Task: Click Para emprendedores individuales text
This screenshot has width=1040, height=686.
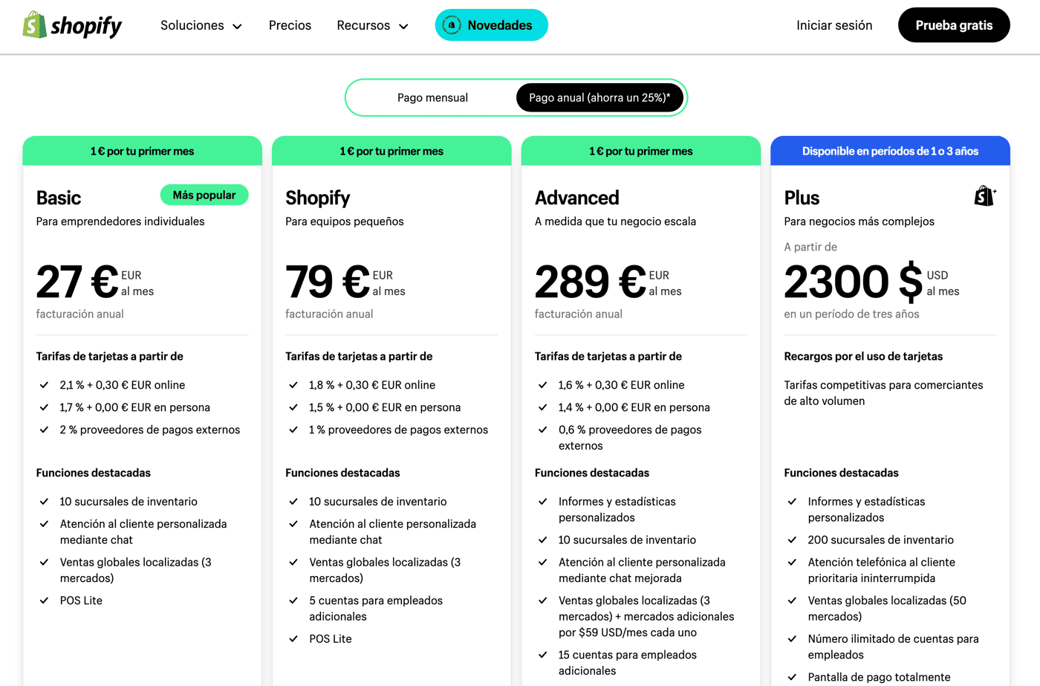Action: coord(120,221)
